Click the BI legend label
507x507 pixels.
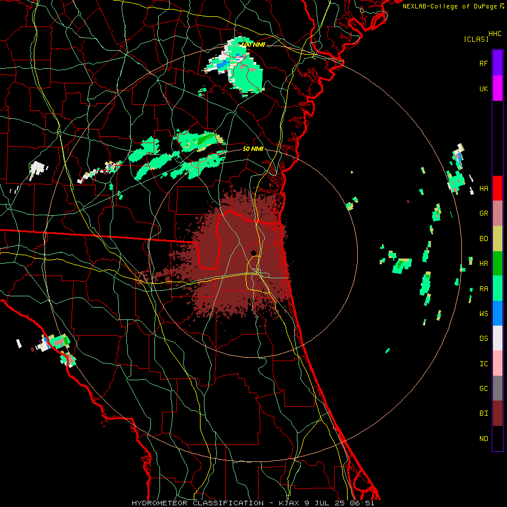tap(483, 413)
